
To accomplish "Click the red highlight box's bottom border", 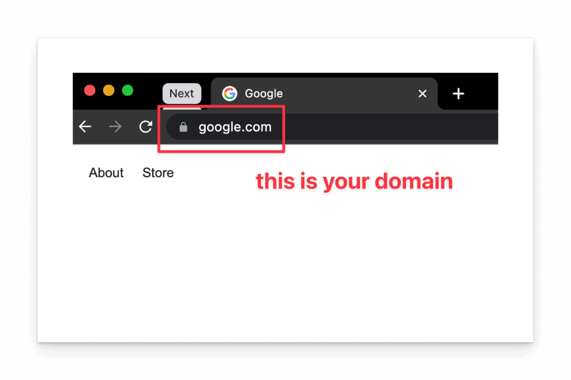I will coord(221,150).
